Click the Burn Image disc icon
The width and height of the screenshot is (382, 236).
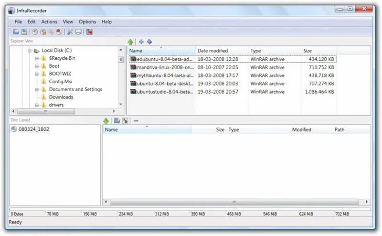click(x=43, y=32)
